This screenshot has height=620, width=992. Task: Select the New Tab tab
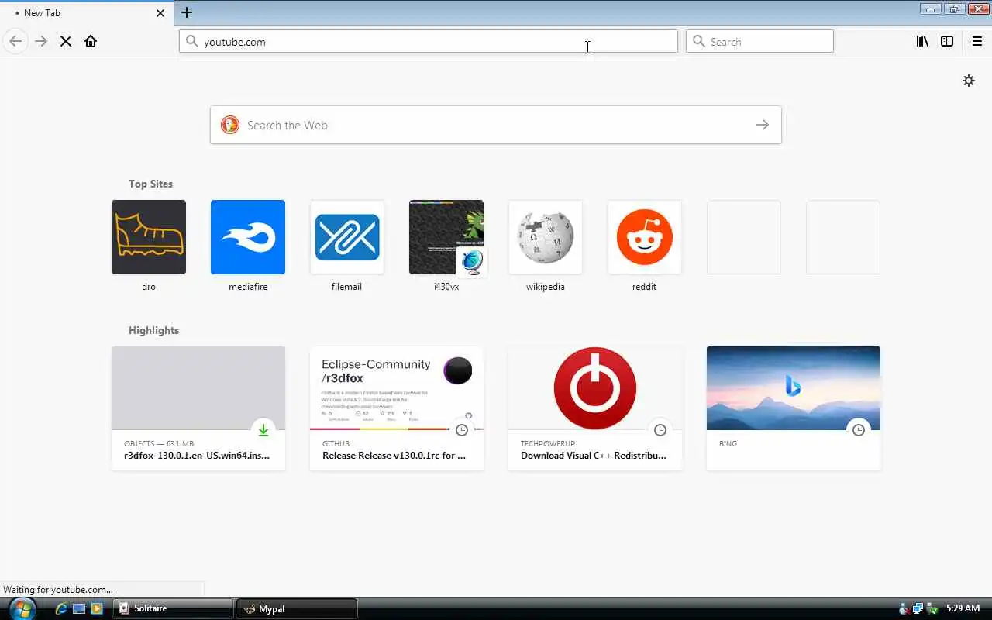[87, 13]
